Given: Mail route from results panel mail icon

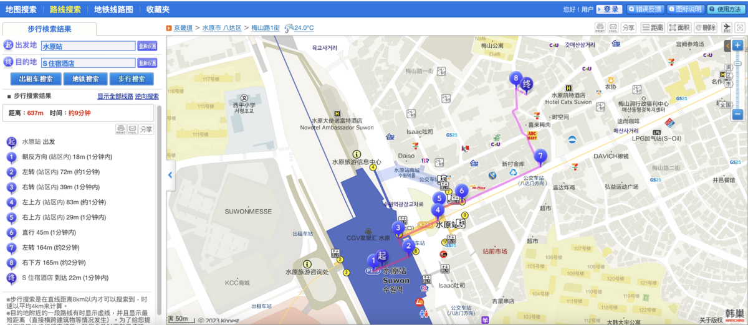Looking at the screenshot, I should click(132, 129).
